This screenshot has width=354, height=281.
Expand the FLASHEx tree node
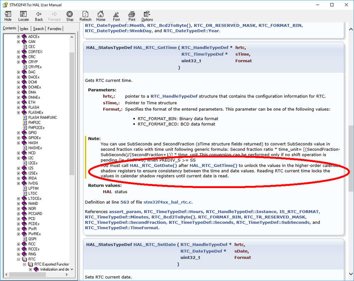(18, 112)
